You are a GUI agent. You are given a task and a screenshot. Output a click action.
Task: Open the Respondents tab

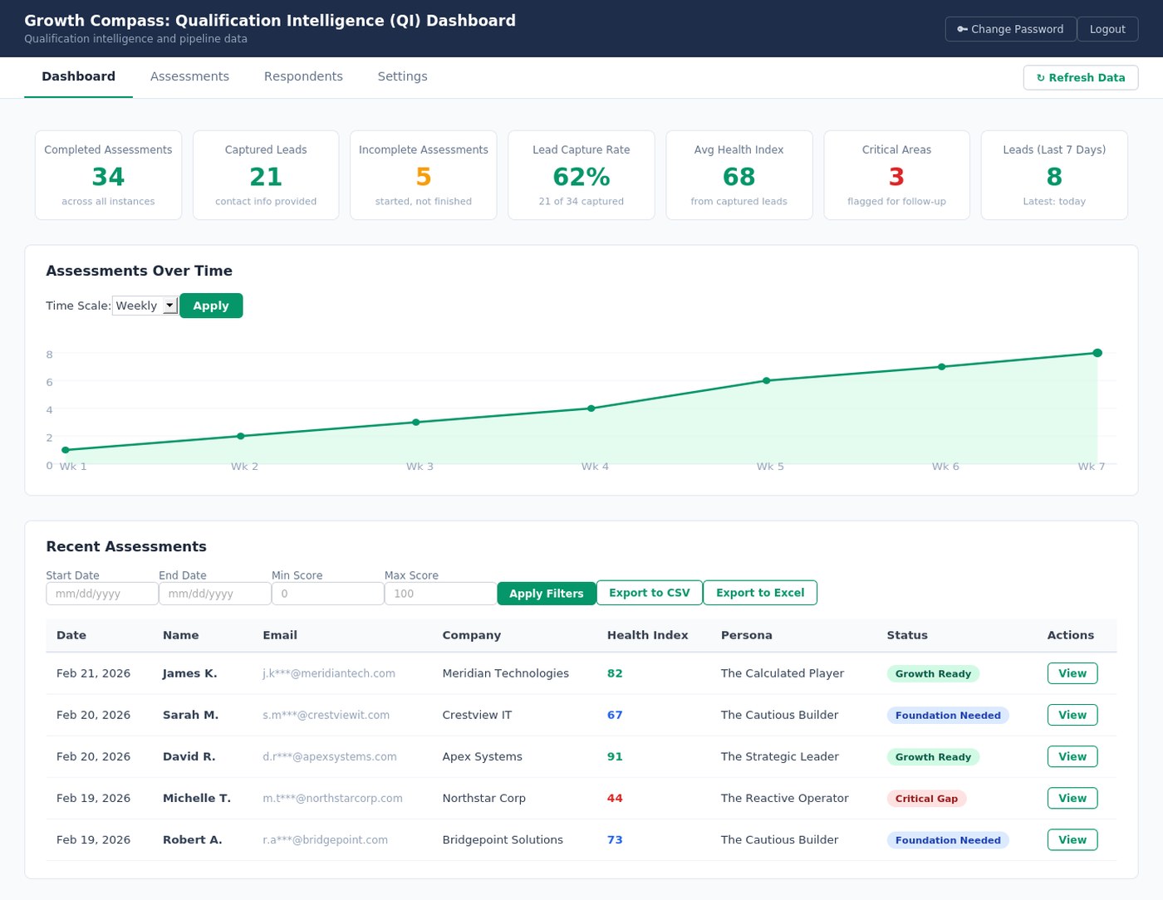coord(303,76)
